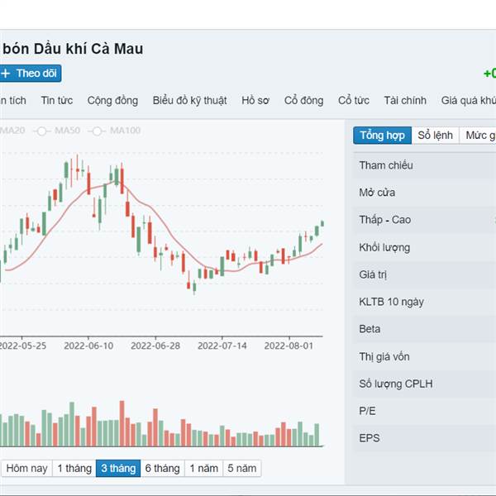Toggle the MA50 legend marker
Image resolution: width=496 pixels, height=496 pixels.
tap(41, 131)
